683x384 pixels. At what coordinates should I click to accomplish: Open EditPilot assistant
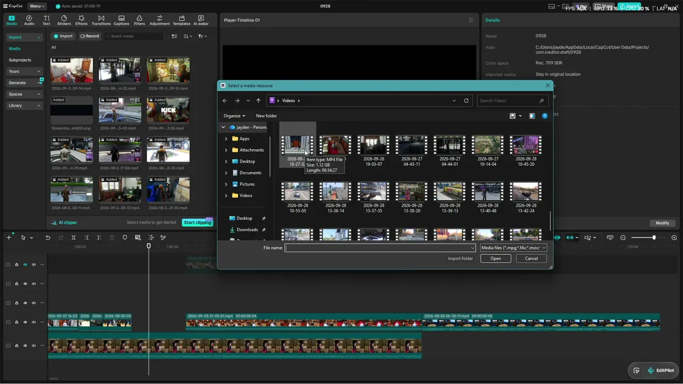coord(661,371)
